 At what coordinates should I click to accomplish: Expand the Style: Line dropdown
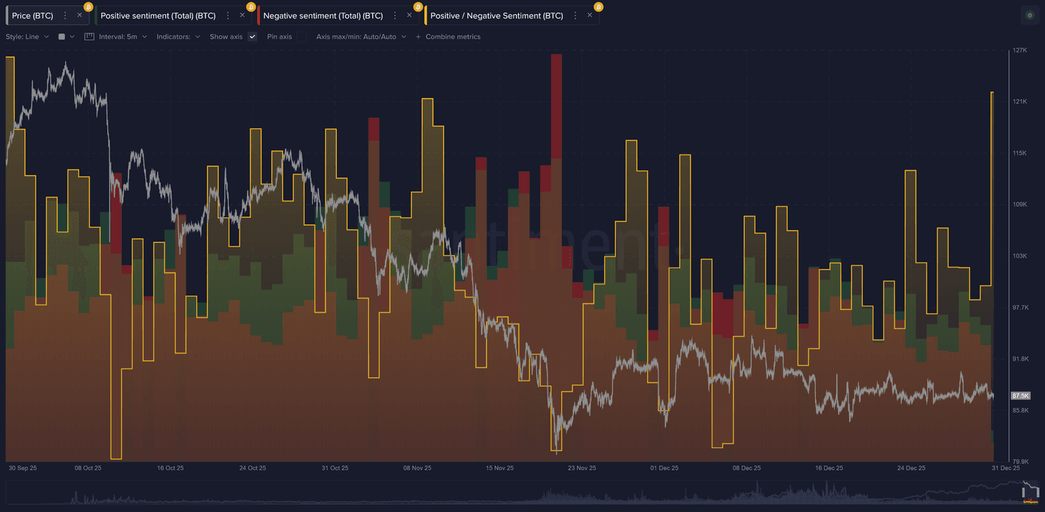27,37
